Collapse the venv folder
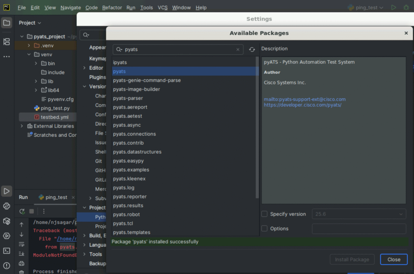Screen dimensions: 414x274 pyautogui.click(x=29, y=54)
